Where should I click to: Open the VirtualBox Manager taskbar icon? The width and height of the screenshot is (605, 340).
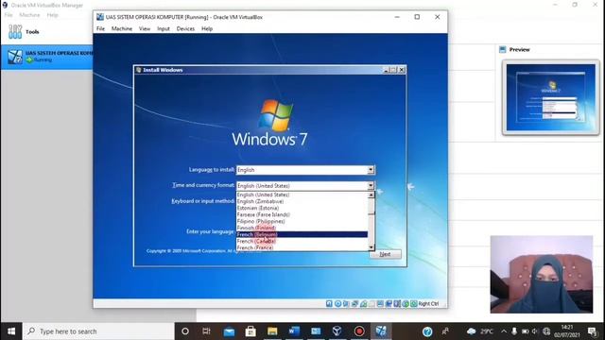click(337, 331)
